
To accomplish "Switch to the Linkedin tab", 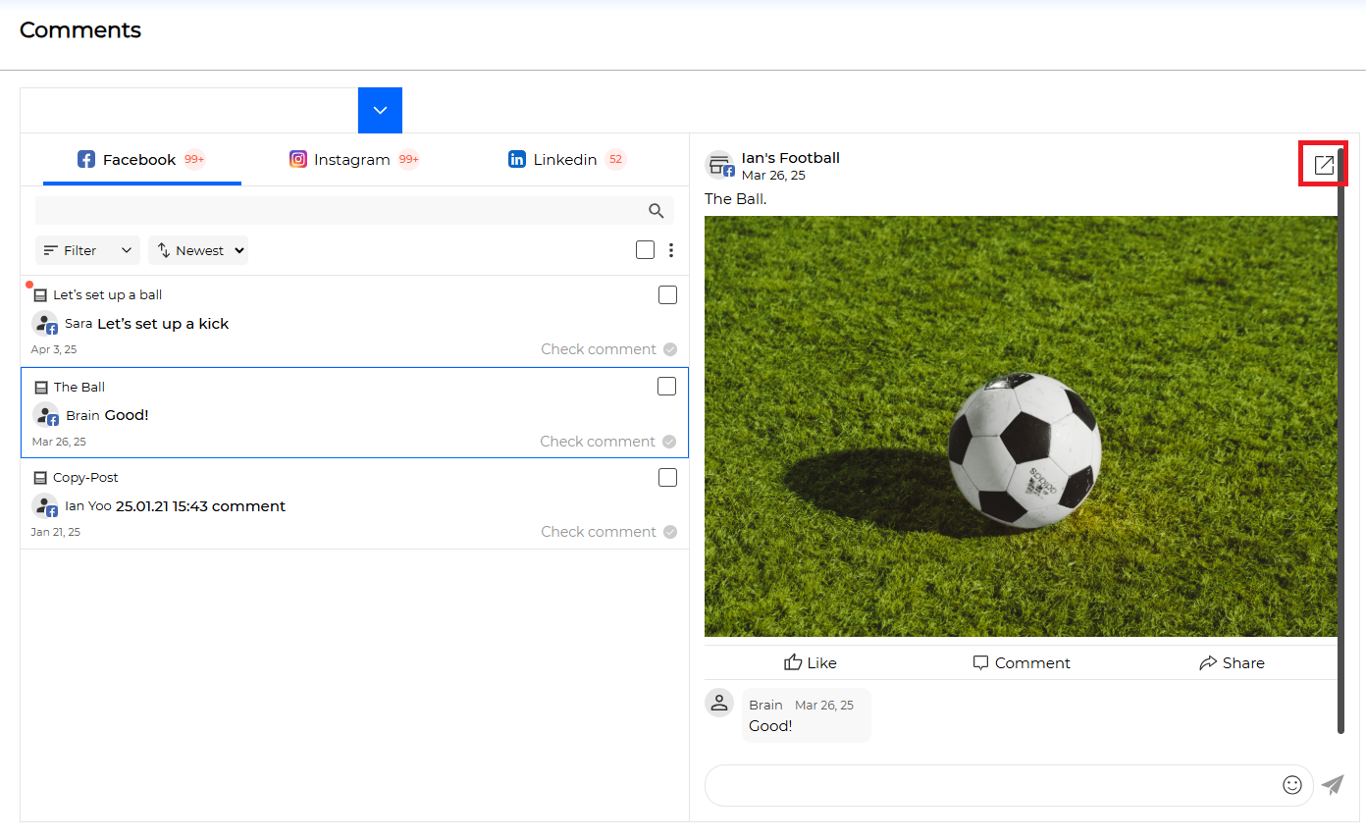I will click(566, 159).
